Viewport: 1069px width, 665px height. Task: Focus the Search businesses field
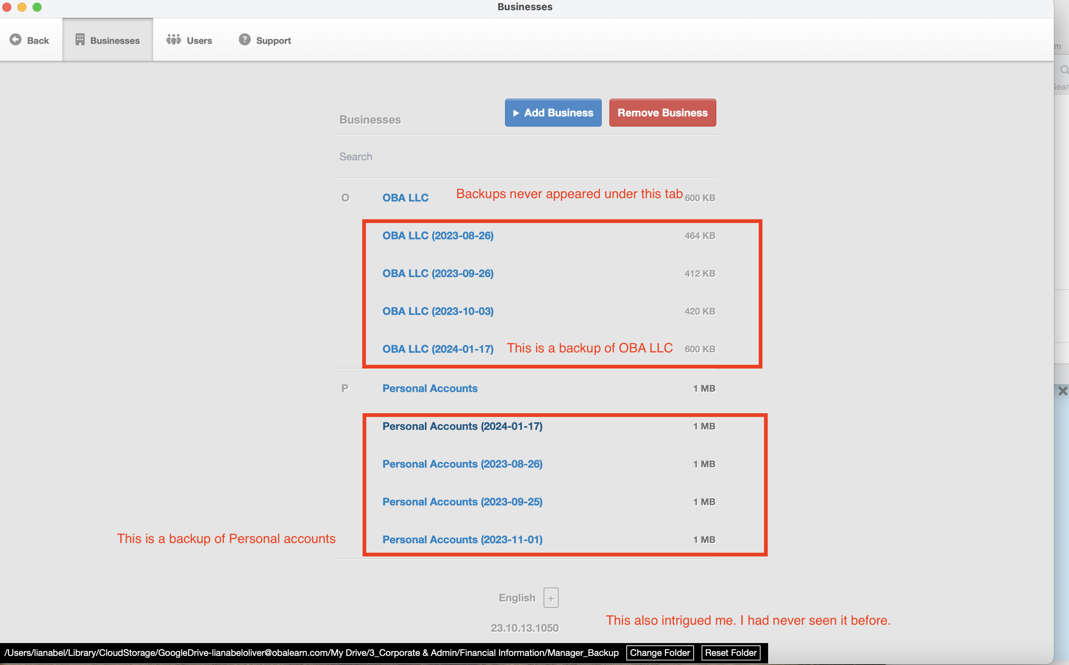point(525,157)
